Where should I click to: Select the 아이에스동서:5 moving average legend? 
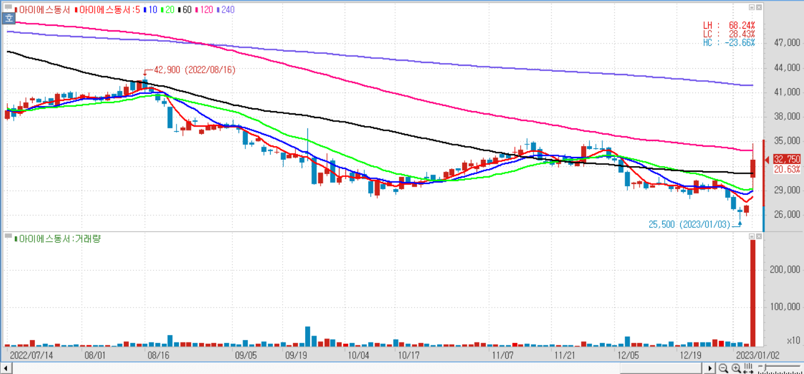(107, 10)
